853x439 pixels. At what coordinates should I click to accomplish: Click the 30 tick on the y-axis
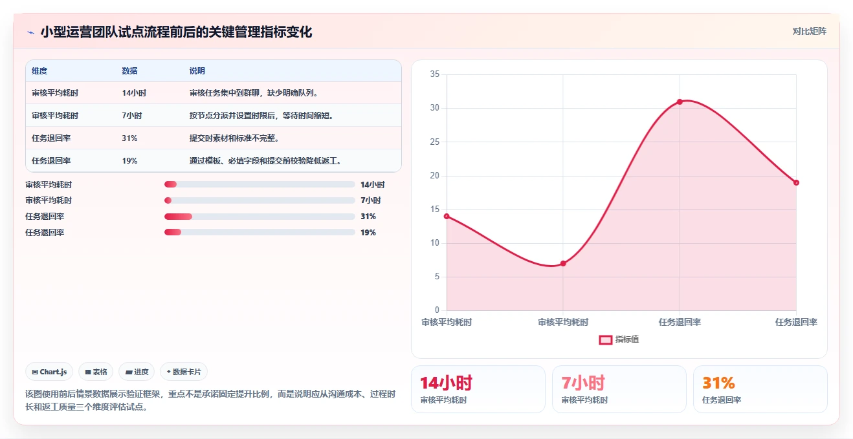[435, 108]
